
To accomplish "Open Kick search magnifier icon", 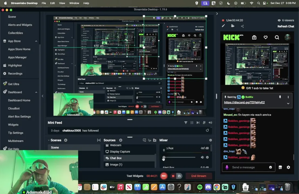I will (277, 37).
